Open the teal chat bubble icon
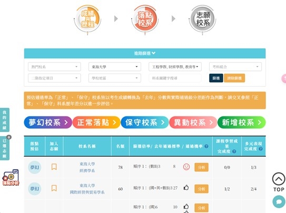 [279, 201]
